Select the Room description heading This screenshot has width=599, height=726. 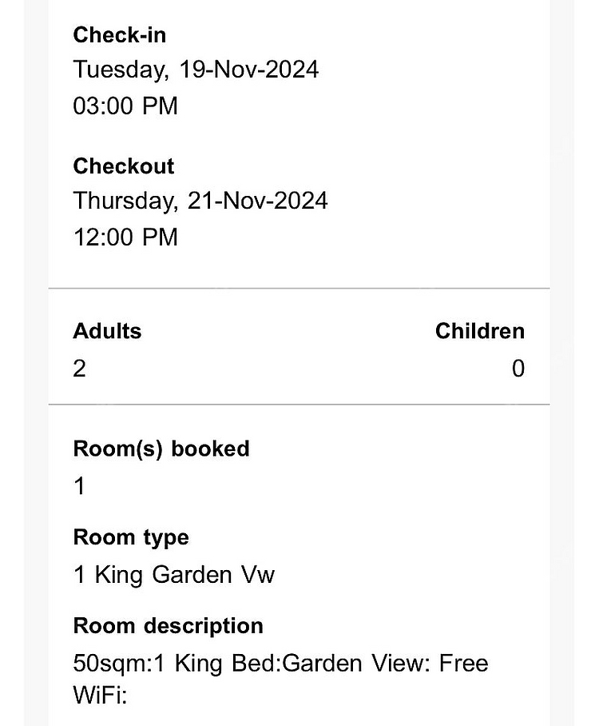(x=169, y=626)
